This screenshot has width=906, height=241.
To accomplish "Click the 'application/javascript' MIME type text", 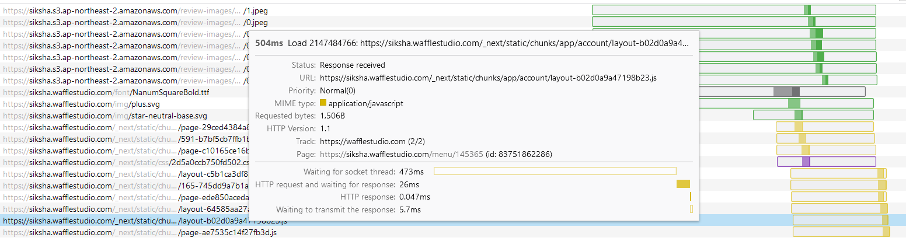I will [366, 104].
